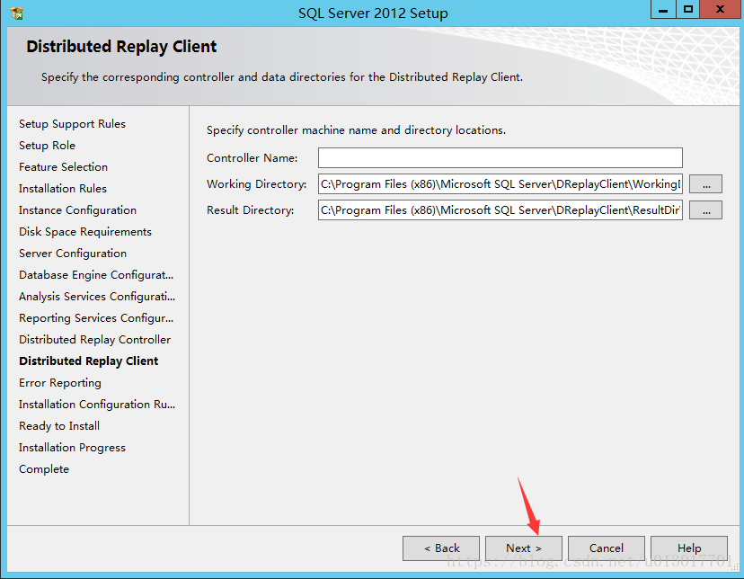Return to the previous page with Back
744x579 pixels.
[x=441, y=548]
